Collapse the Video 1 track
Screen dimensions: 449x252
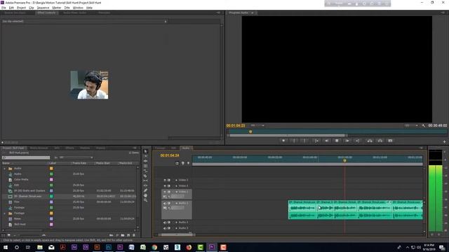176,192
